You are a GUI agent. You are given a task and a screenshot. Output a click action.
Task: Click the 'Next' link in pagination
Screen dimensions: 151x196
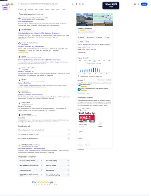55,185
